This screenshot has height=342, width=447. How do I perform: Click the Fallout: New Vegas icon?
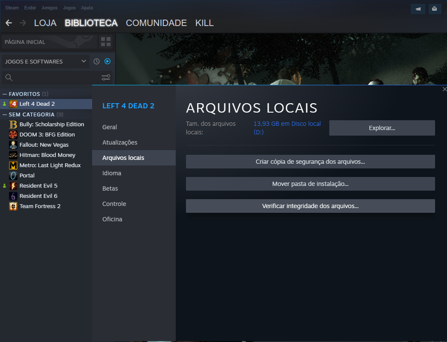pyautogui.click(x=13, y=145)
